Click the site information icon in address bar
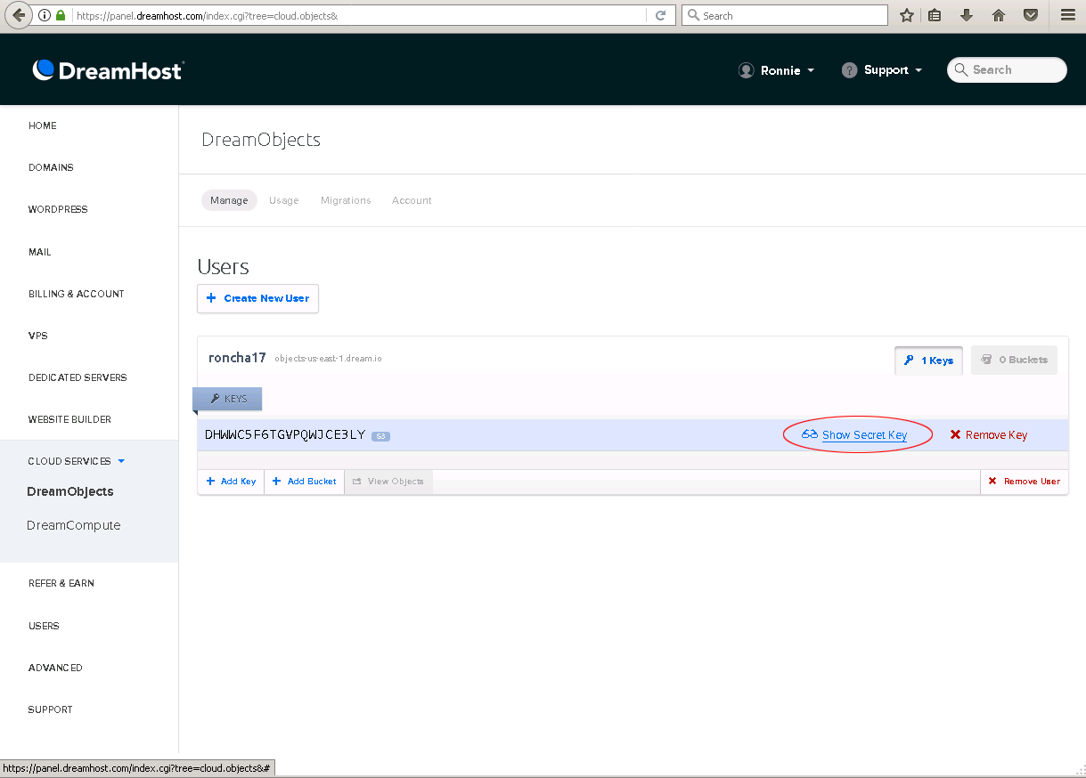Screen dimensions: 1086x778 (x=45, y=15)
